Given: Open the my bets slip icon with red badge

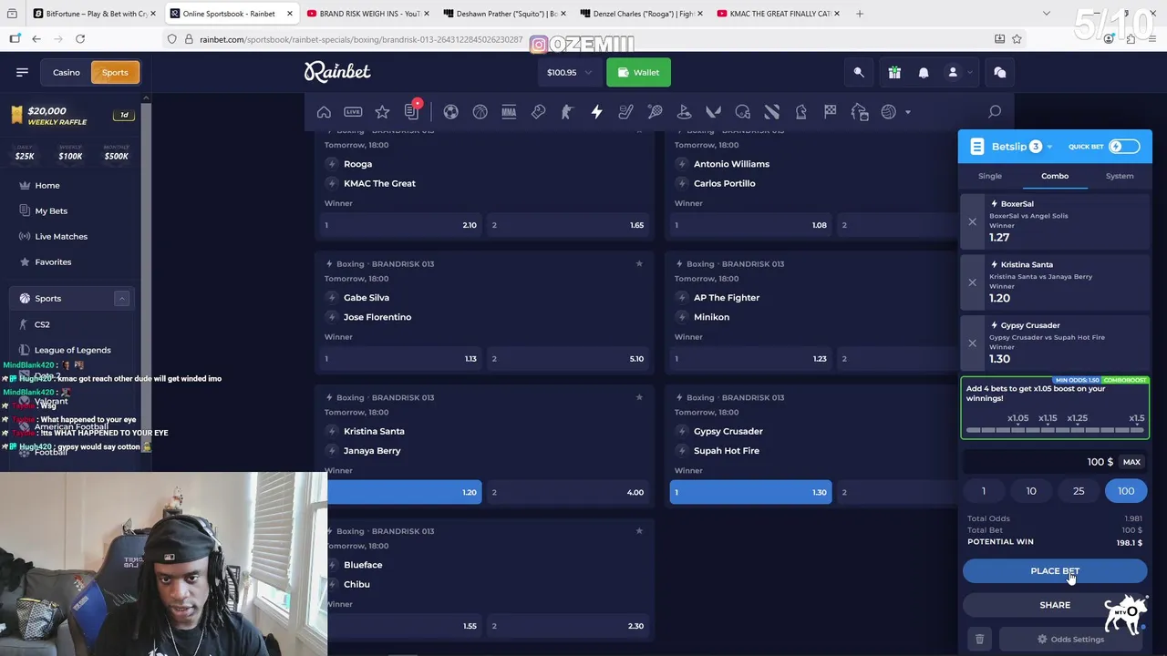Looking at the screenshot, I should point(411,112).
